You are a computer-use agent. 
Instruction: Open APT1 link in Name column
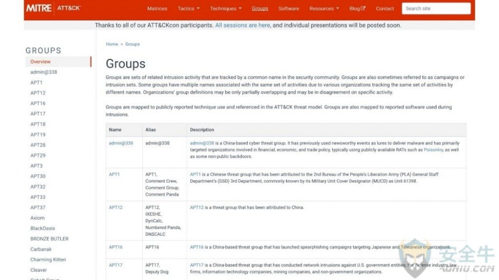click(114, 174)
